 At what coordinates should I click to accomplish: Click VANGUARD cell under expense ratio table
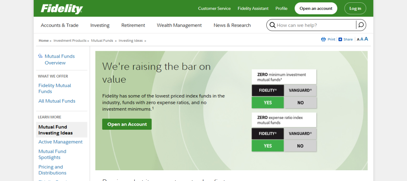[300, 134]
